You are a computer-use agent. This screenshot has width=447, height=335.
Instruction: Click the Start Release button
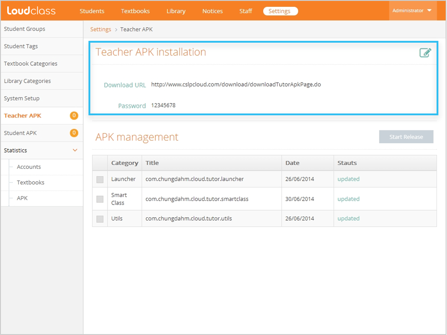(x=406, y=137)
